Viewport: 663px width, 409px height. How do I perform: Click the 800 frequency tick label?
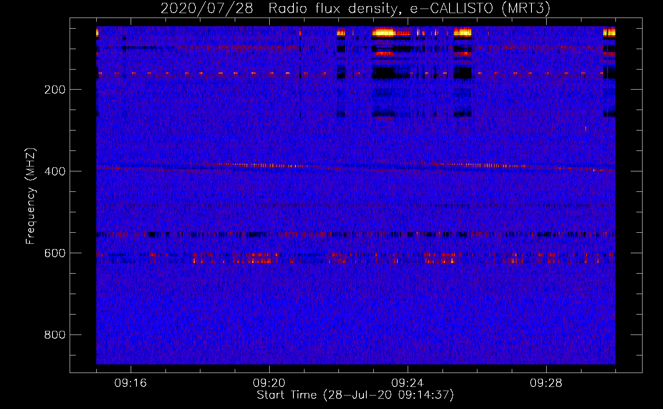point(55,335)
